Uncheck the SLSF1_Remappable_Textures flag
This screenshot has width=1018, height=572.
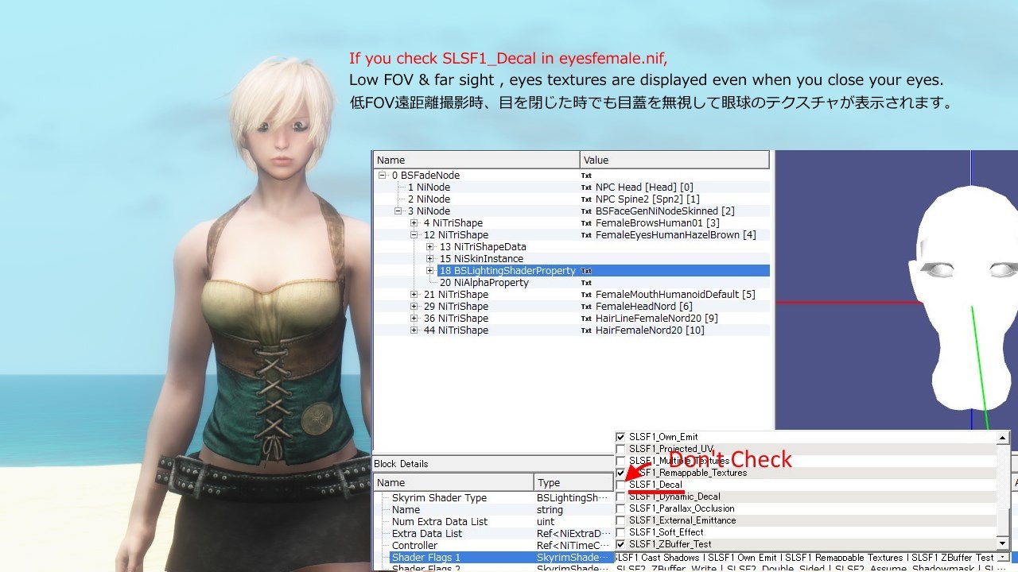pyautogui.click(x=620, y=473)
